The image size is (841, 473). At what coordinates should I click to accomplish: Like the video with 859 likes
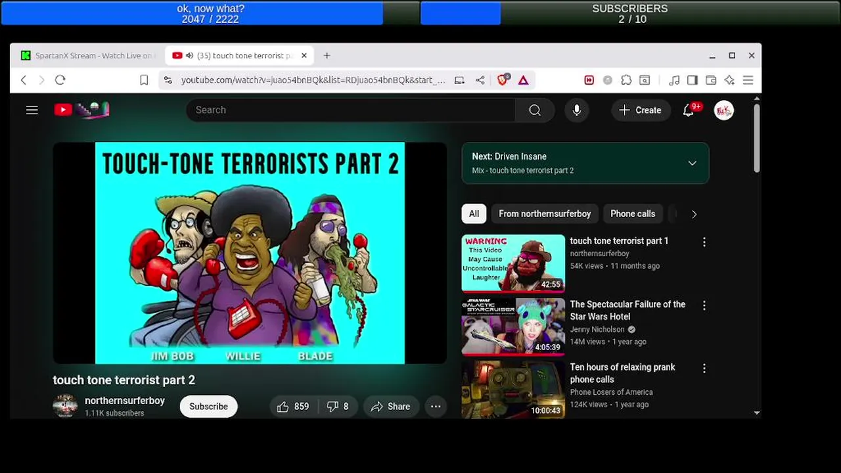click(294, 407)
